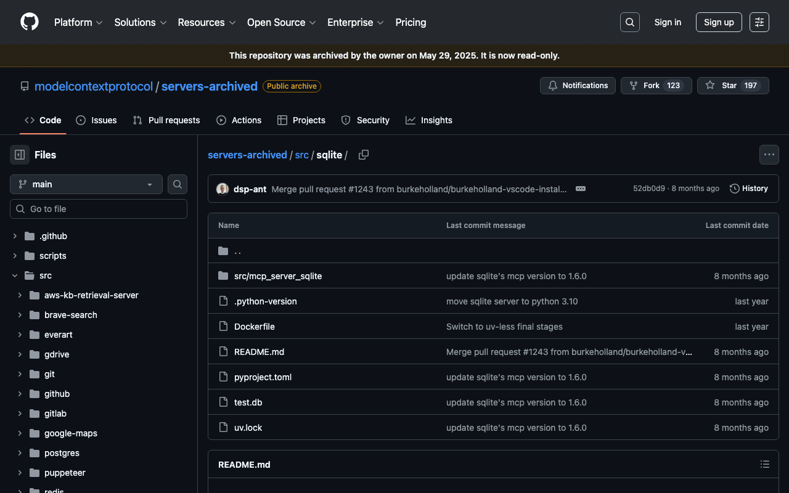Open the README outline icon
The image size is (789, 493).
765,464
